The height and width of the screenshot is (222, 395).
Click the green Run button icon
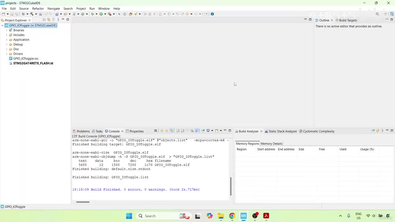(x=101, y=14)
